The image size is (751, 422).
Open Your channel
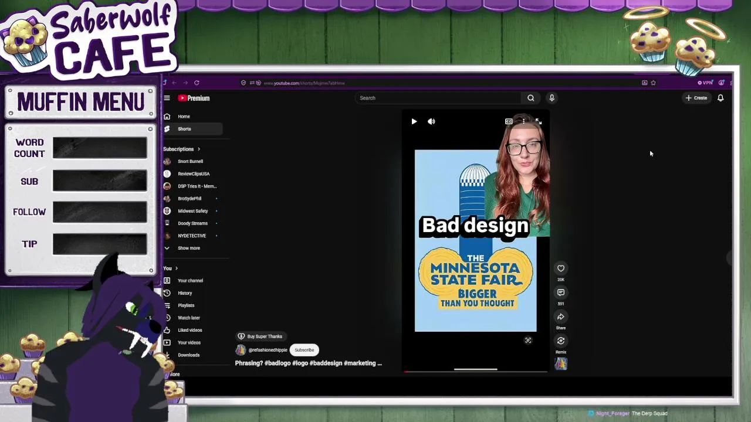click(192, 281)
